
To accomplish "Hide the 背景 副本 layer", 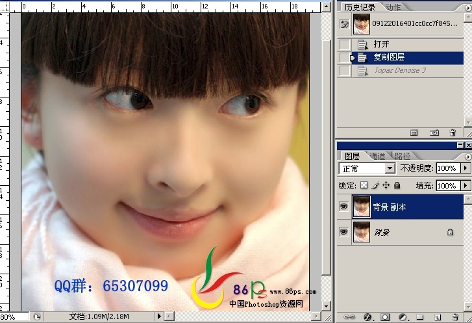I will click(343, 207).
